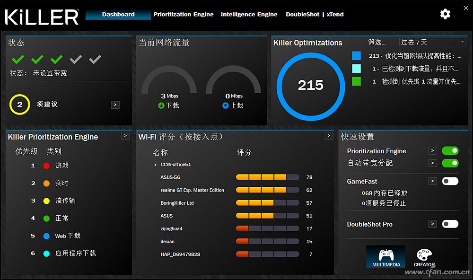This screenshot has height=280, width=473.
Task: Click the download speed gauge
Action: (169, 80)
